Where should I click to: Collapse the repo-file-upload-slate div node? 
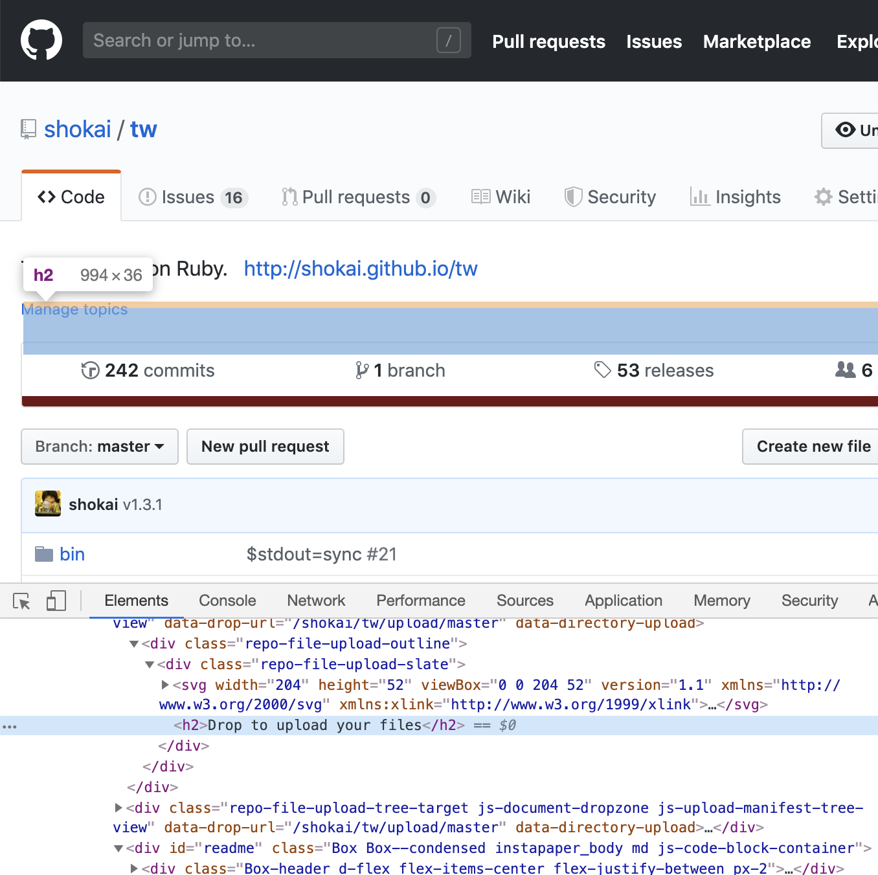[150, 665]
